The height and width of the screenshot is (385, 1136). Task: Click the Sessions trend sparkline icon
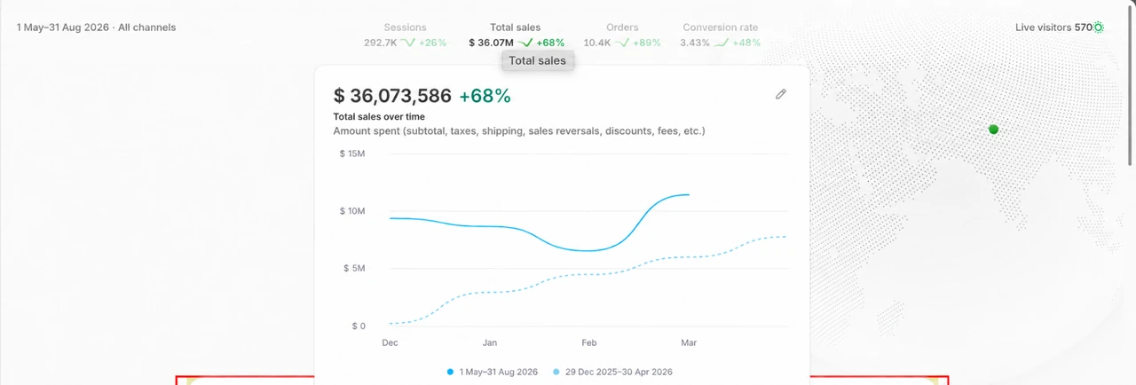tap(408, 42)
